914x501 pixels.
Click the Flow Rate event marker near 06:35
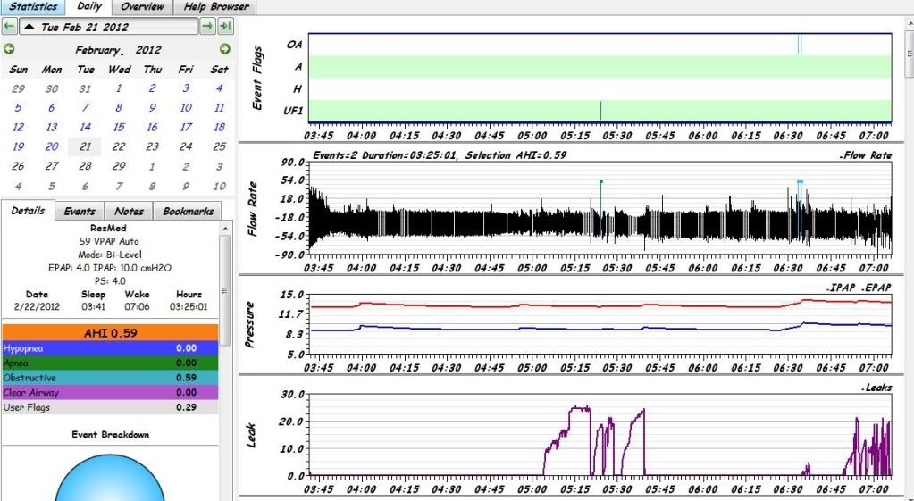[801, 182]
